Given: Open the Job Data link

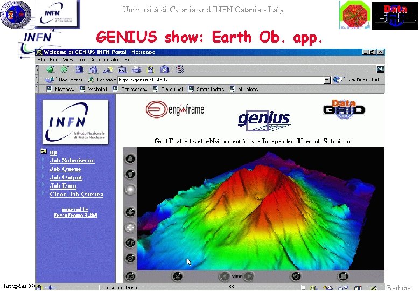Looking at the screenshot, I should [x=63, y=186].
